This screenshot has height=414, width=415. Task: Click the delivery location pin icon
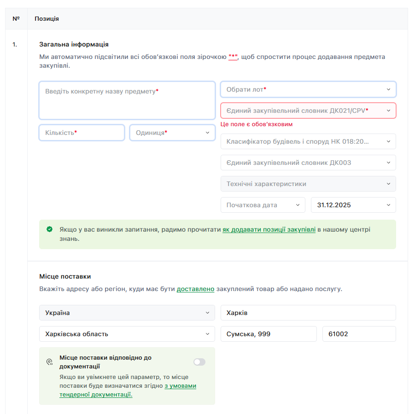50,362
